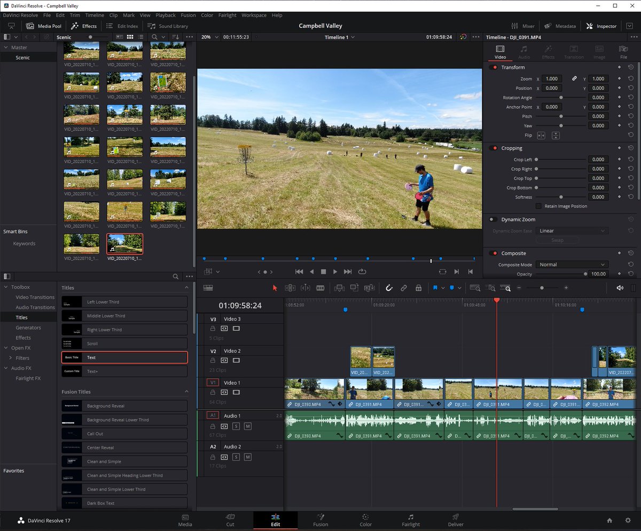
Task: Reset Transform section parameters
Action: (631, 67)
